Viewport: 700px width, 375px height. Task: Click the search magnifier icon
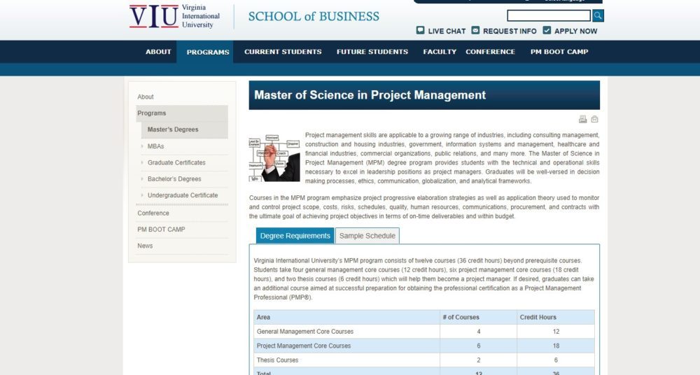coord(598,15)
